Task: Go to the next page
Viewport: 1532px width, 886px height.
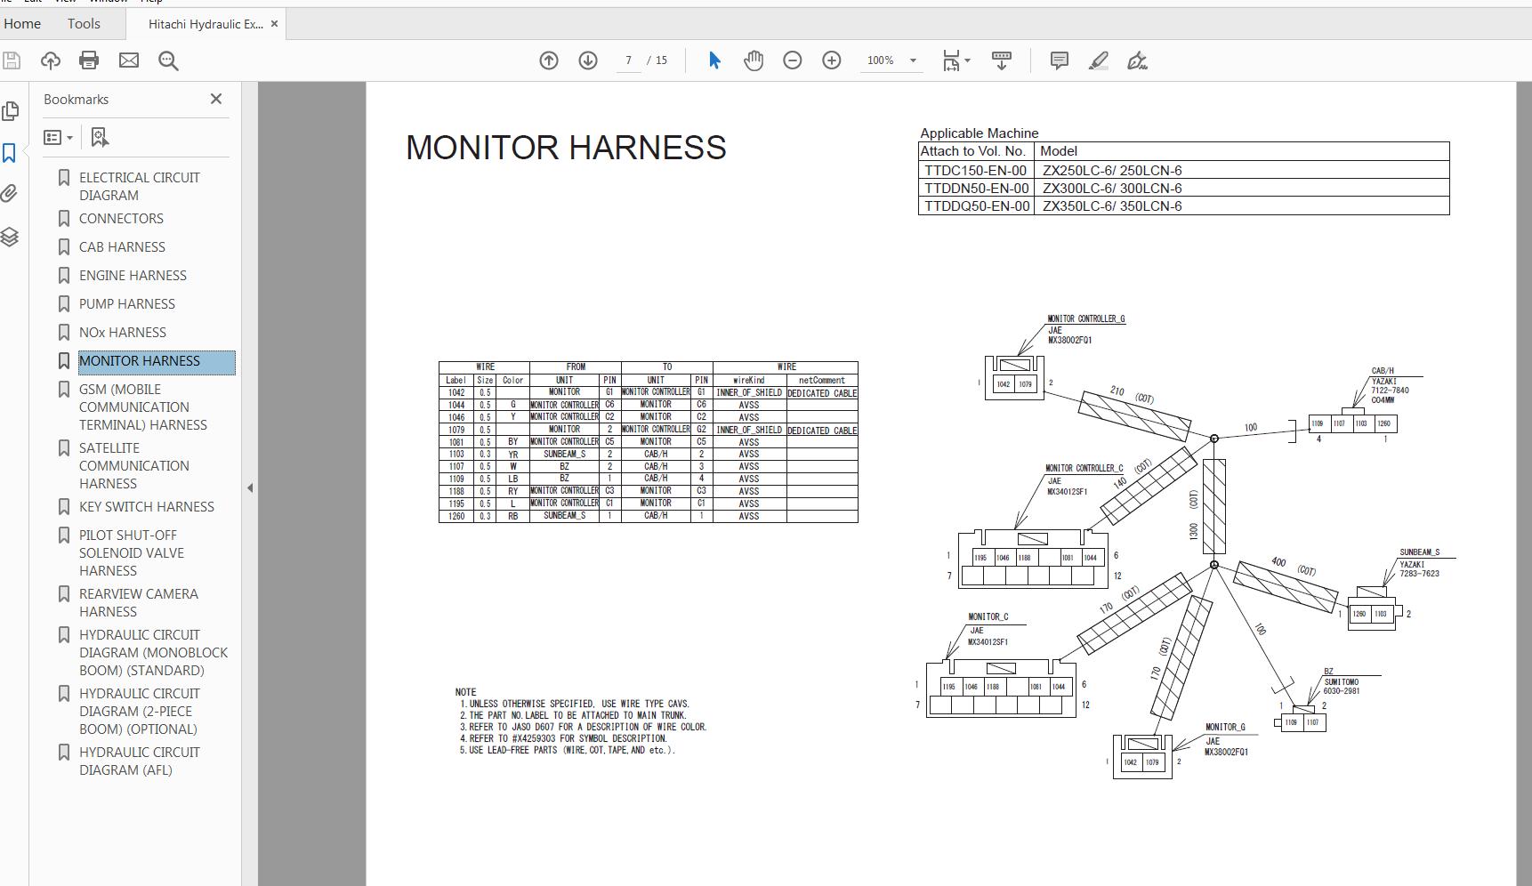Action: tap(587, 60)
